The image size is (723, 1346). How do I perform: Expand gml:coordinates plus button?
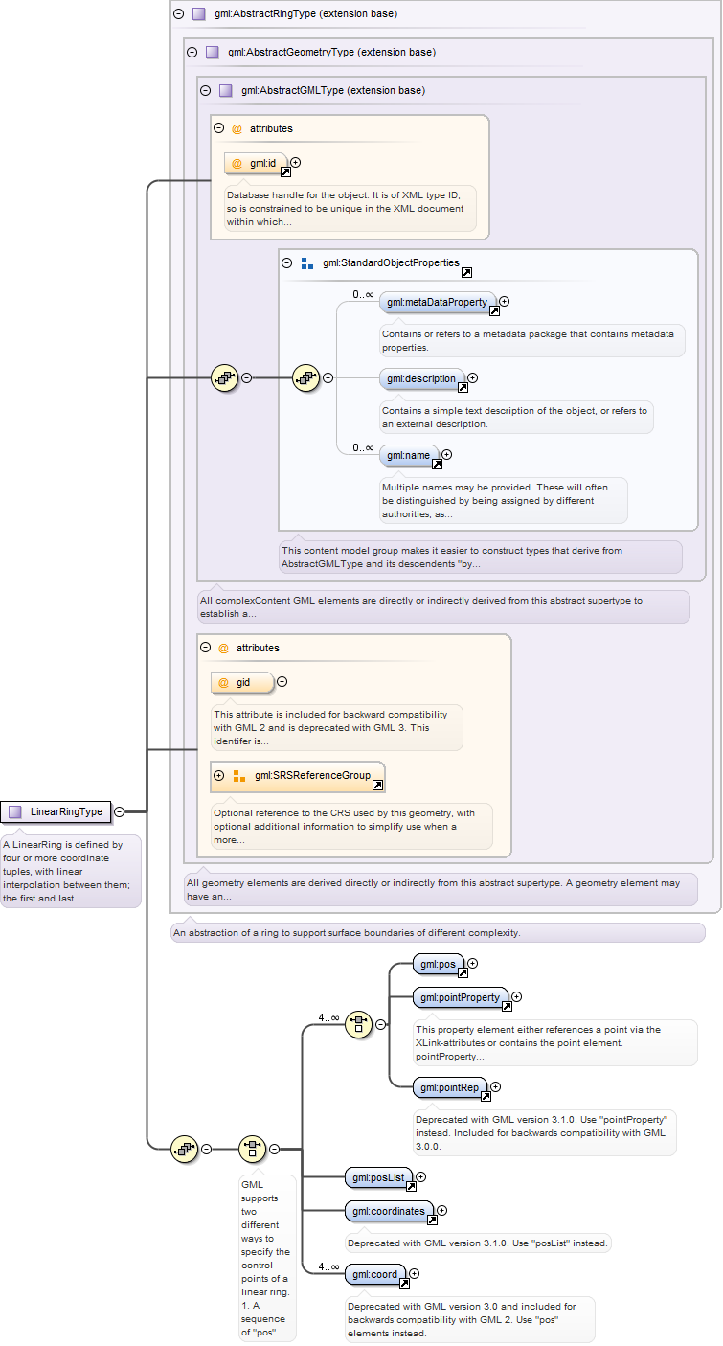tap(441, 1211)
